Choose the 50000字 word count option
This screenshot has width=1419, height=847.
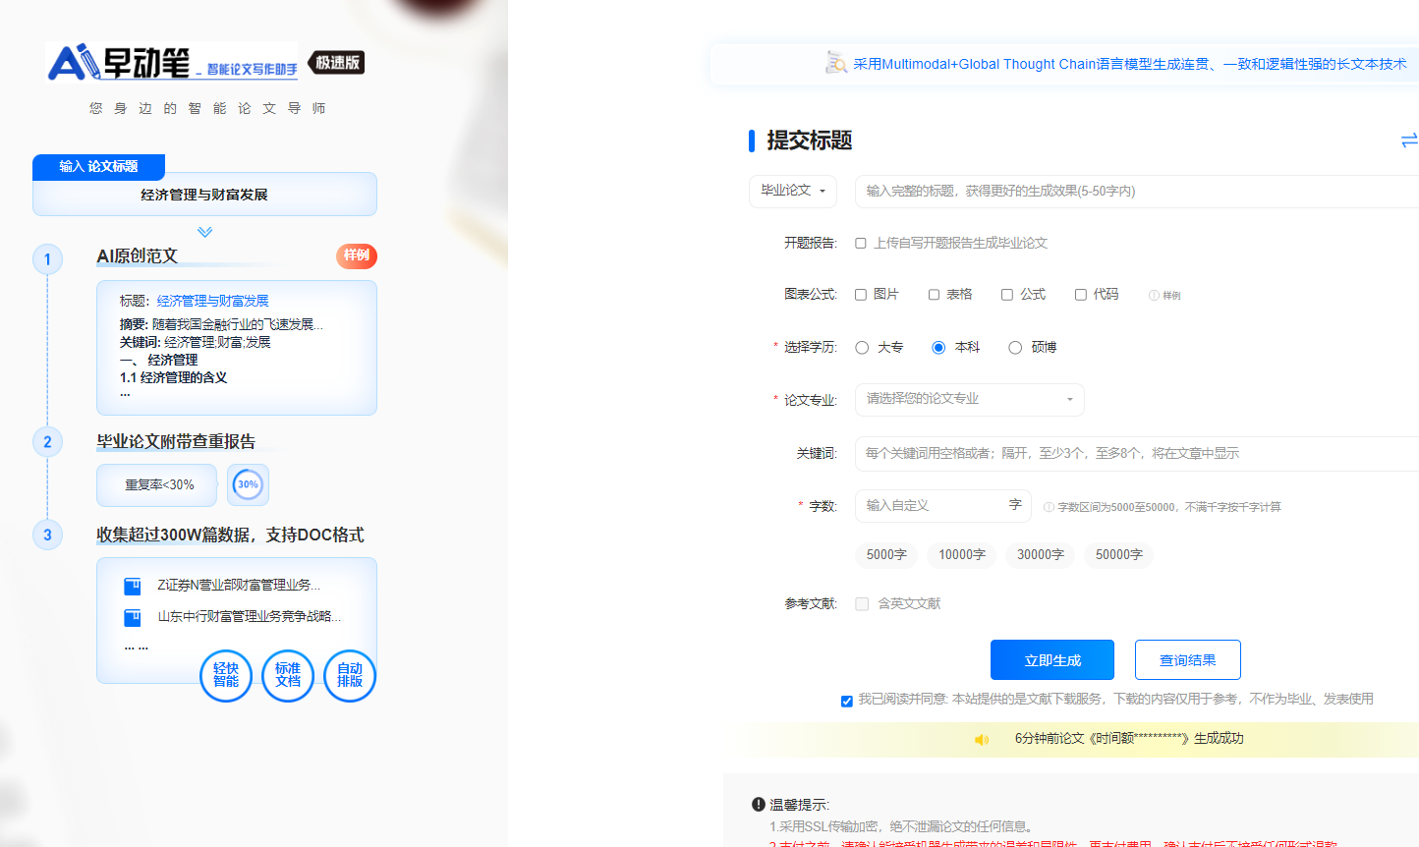point(1119,554)
